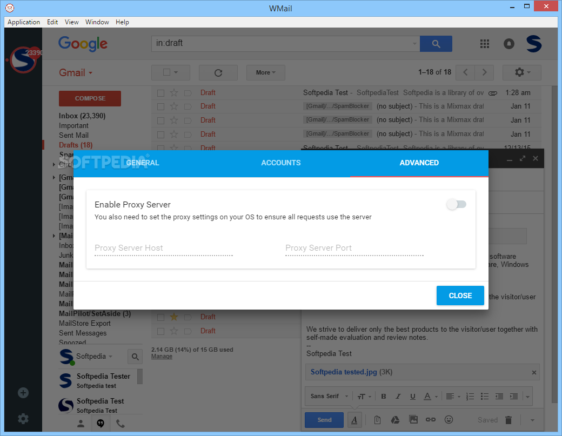Open the More actions dropdown
562x436 pixels.
pos(265,73)
